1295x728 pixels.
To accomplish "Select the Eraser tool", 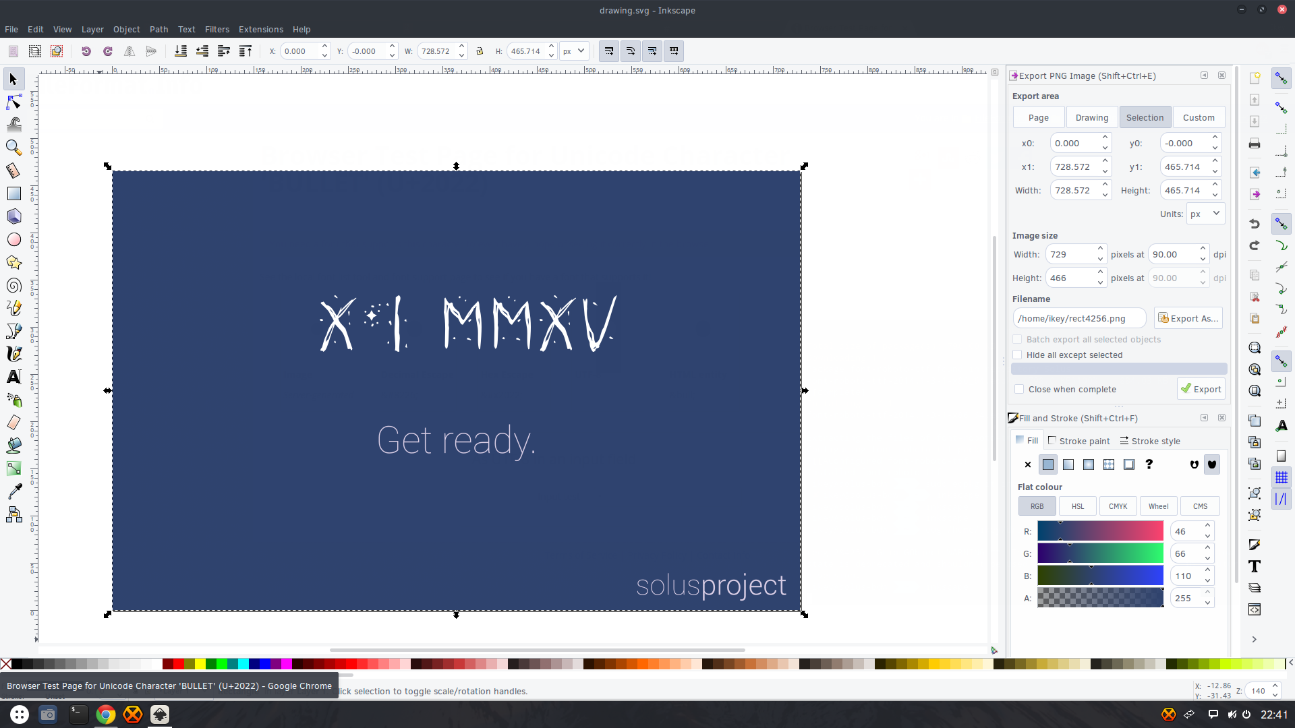I will click(x=13, y=423).
